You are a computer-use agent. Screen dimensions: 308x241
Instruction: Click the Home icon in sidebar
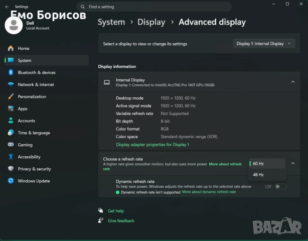(11, 48)
